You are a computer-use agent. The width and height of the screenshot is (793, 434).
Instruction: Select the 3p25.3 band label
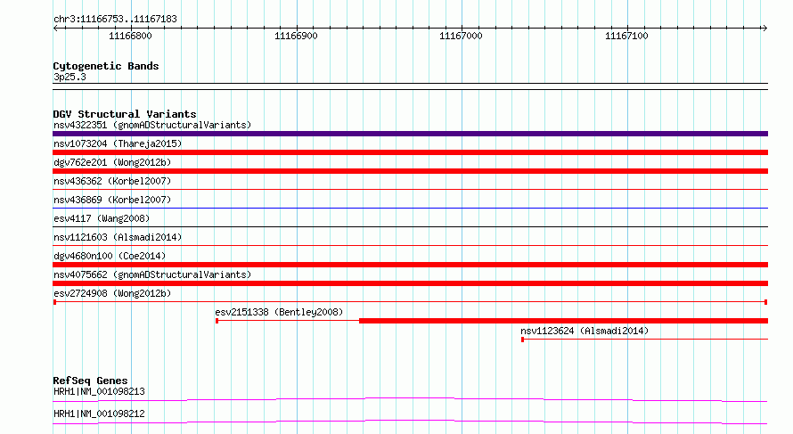pyautogui.click(x=69, y=77)
